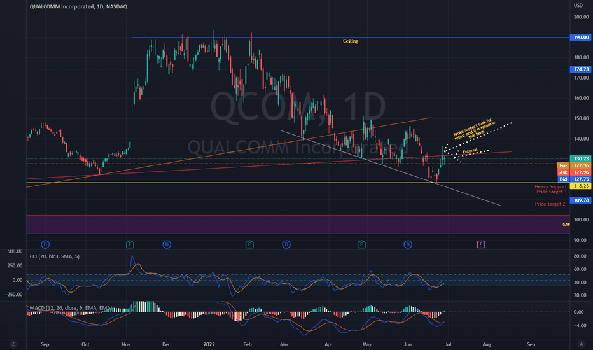The height and width of the screenshot is (350, 593).
Task: Select the Broke support retest annotation text
Action: click(x=474, y=129)
